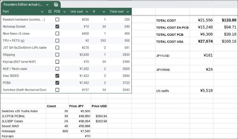The image size is (238, 139).
Task: Select the 'JLCPCB PCBAs' cell
Action: 13,116
